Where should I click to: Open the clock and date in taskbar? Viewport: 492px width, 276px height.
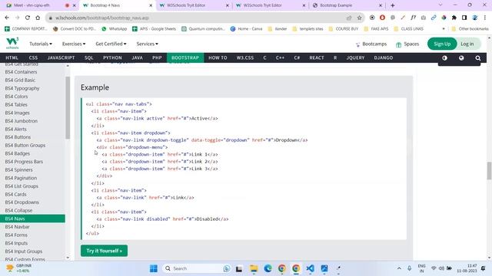click(x=467, y=268)
